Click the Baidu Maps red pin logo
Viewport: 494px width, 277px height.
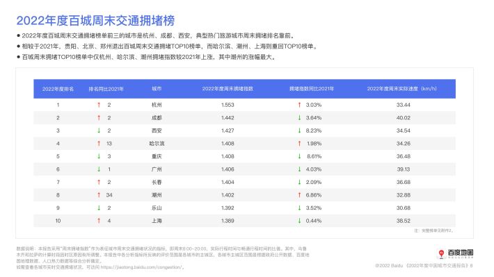[x=441, y=253]
